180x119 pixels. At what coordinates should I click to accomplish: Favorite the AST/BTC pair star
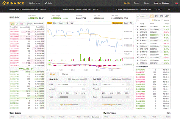(138, 29)
